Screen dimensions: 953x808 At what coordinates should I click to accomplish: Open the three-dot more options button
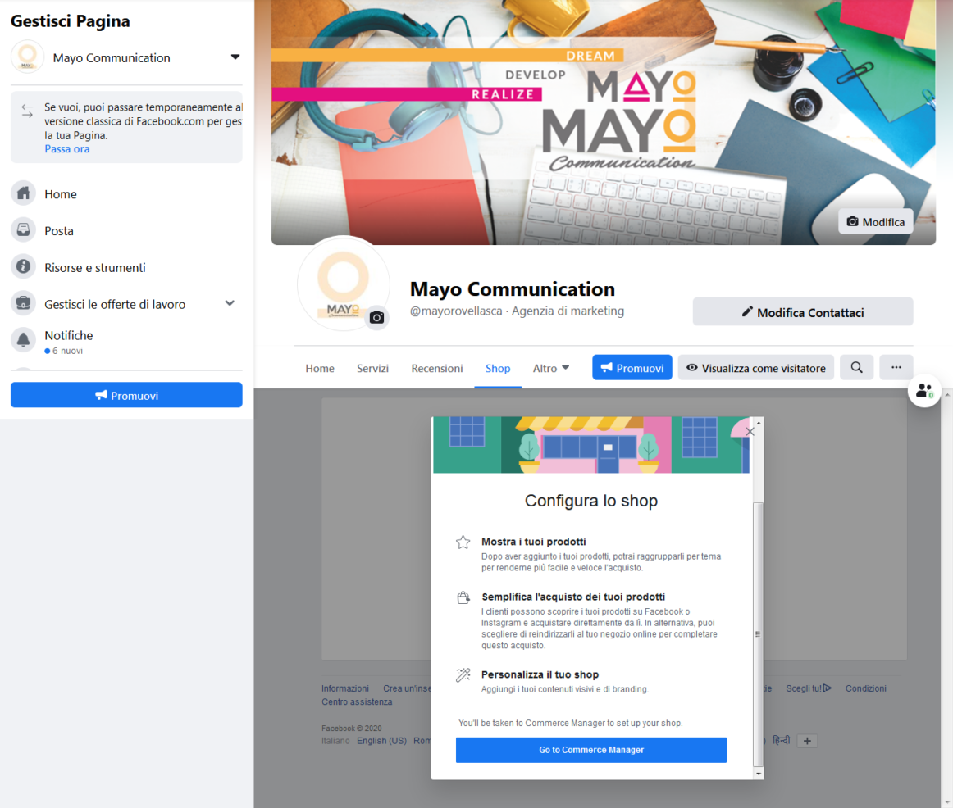pyautogui.click(x=896, y=367)
